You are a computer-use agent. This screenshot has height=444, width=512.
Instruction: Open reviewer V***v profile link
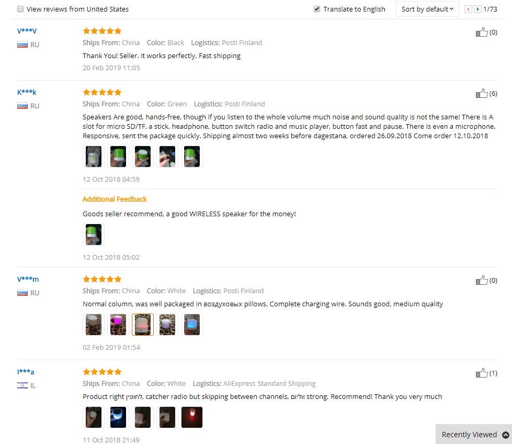tap(27, 31)
